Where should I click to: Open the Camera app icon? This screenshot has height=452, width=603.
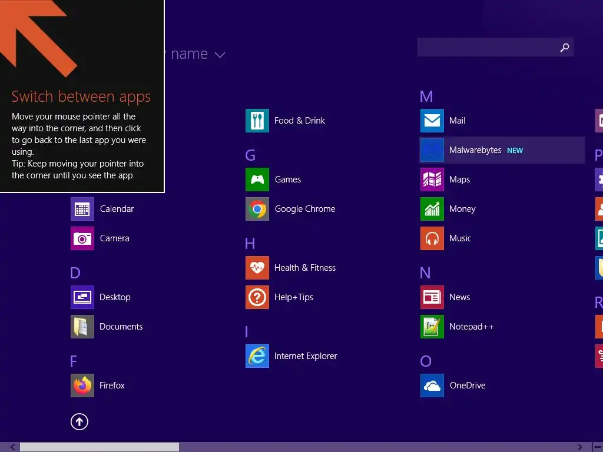pyautogui.click(x=82, y=238)
